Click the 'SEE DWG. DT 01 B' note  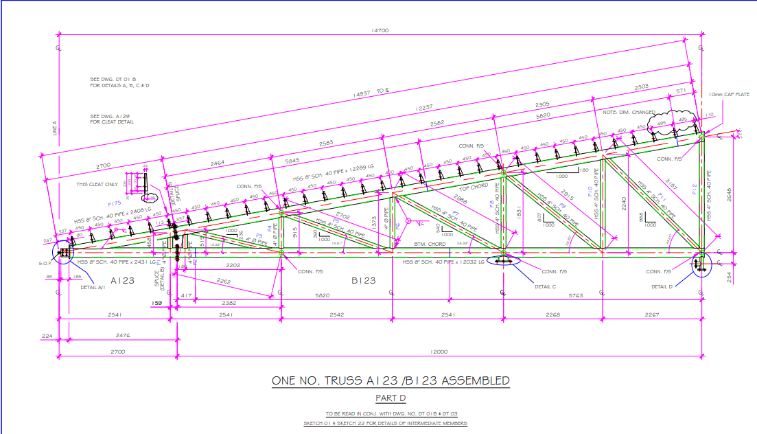click(113, 79)
